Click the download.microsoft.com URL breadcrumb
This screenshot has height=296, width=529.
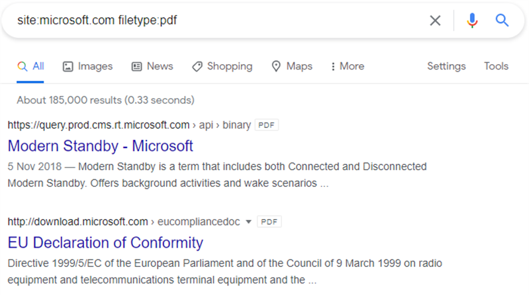pos(77,222)
